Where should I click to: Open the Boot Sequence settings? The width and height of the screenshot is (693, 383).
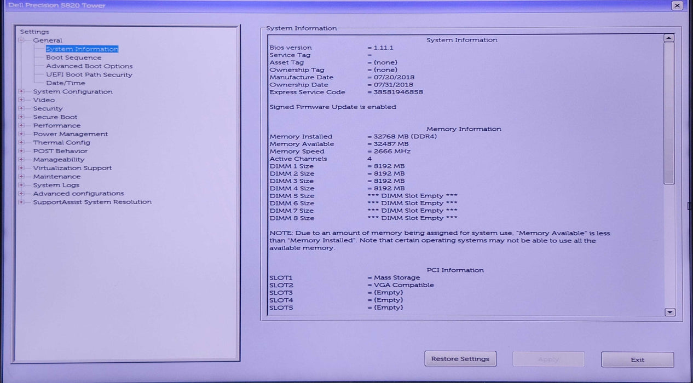point(73,57)
